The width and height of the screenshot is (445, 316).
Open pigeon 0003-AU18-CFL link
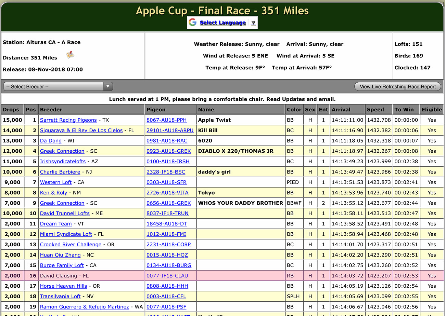point(166,297)
